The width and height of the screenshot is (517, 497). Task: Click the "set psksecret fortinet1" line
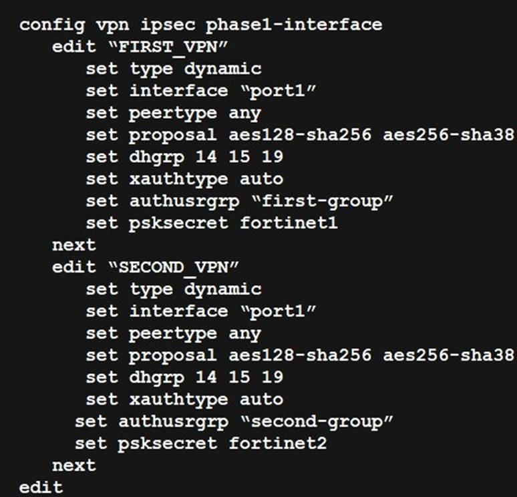tap(211, 223)
